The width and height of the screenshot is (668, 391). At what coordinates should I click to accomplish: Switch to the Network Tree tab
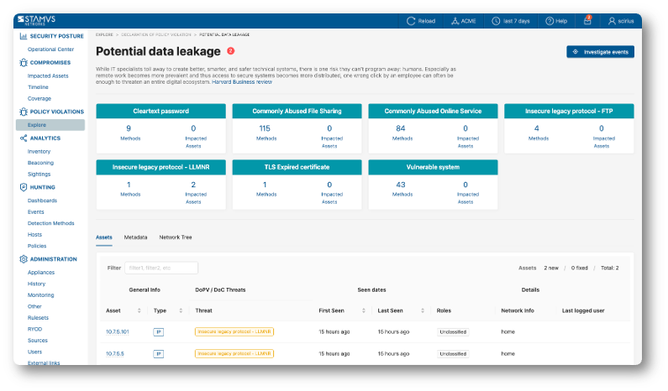[x=176, y=237]
